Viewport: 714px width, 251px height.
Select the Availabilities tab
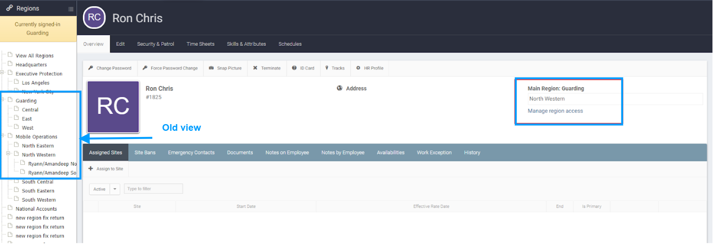click(x=391, y=152)
